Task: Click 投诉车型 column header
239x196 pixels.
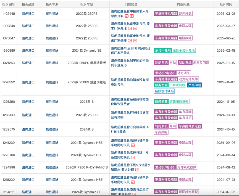Action: [x=87, y=4]
